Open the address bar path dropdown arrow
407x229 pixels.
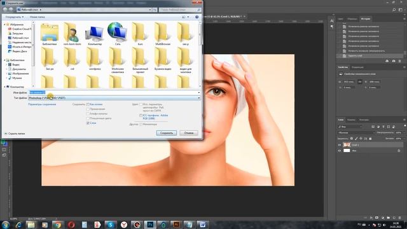[150, 10]
